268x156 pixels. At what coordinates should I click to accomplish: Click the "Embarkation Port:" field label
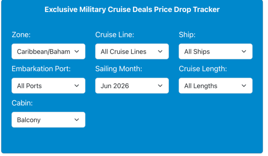pyautogui.click(x=41, y=69)
